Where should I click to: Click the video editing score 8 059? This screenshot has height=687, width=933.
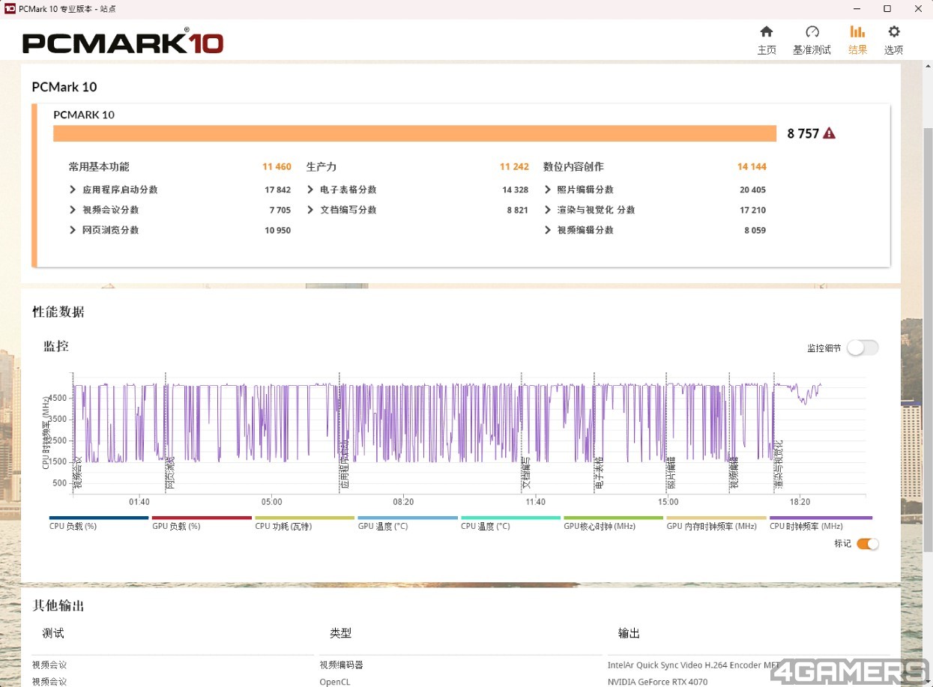755,230
